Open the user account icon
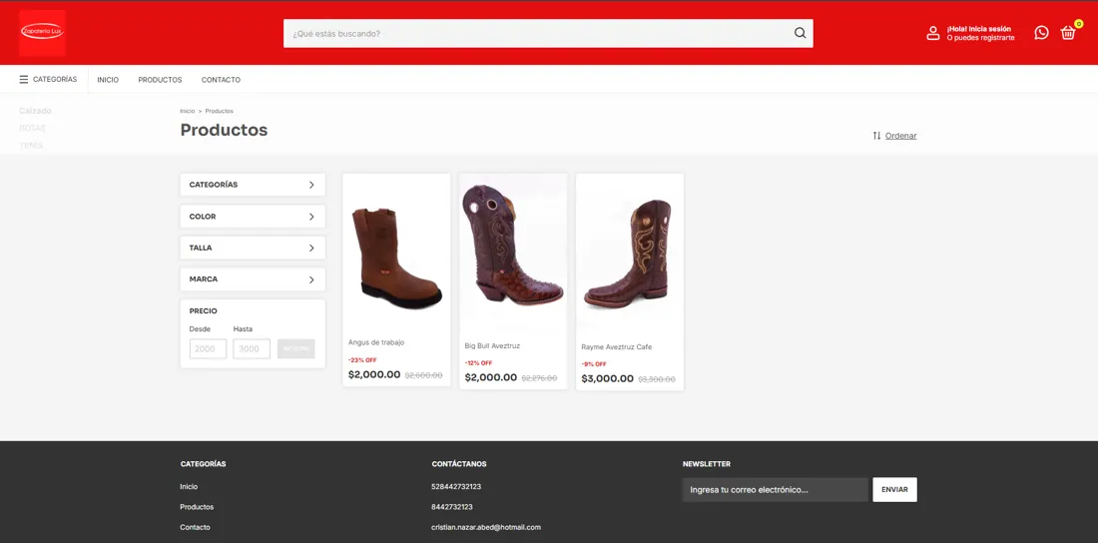 932,33
